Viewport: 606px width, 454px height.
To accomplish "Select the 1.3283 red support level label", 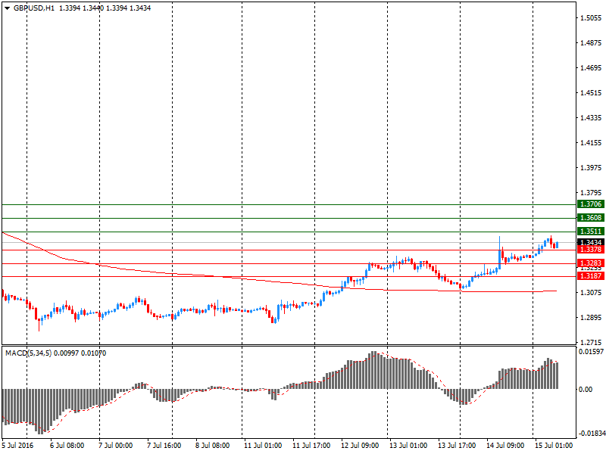I will [x=591, y=263].
